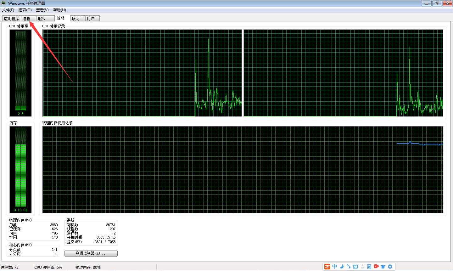The image size is (453, 271).
Task: Click the 开机时间 value 0:03:15:45
Action: 106,237
